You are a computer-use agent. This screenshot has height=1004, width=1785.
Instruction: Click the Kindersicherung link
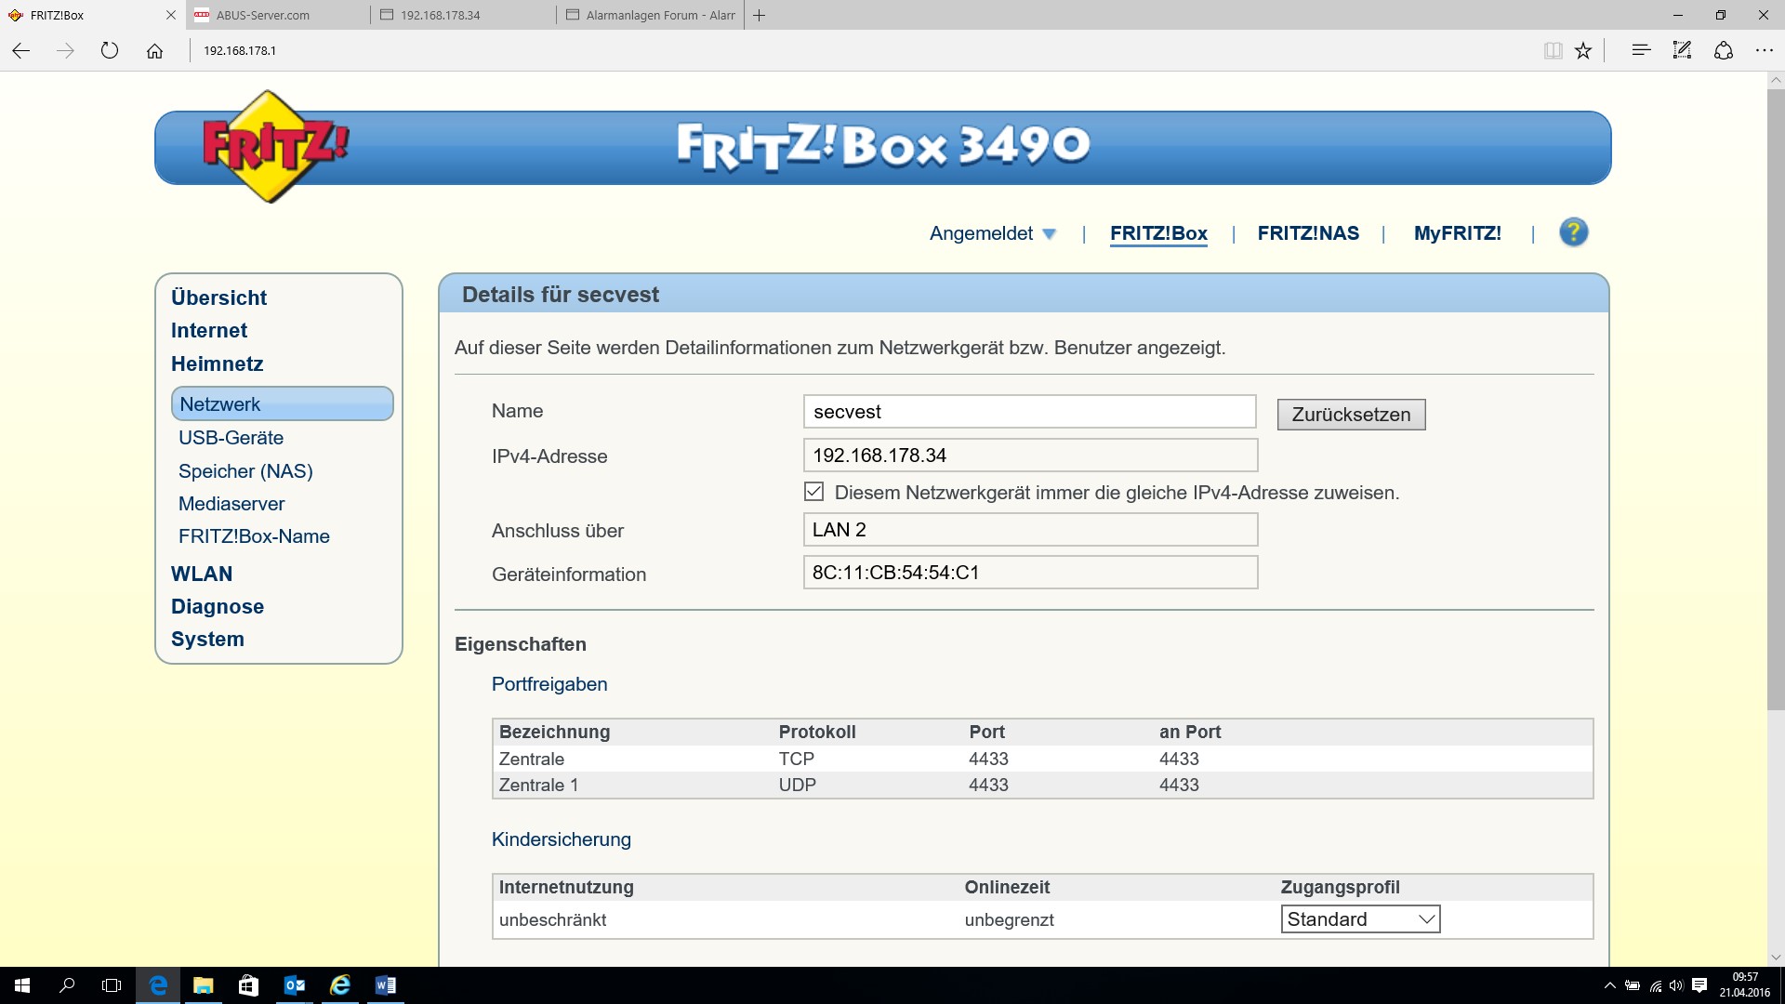click(561, 839)
